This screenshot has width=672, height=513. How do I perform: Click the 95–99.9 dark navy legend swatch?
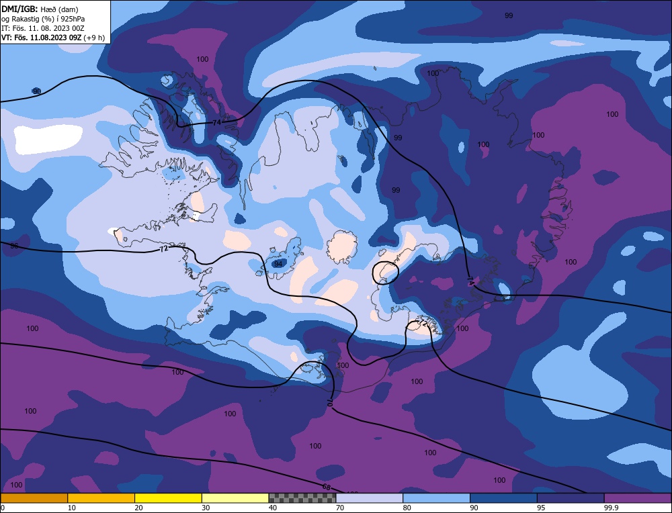(x=571, y=498)
